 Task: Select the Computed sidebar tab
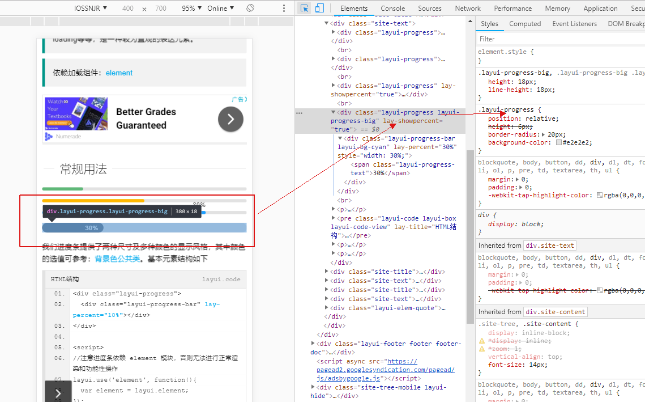tap(525, 24)
